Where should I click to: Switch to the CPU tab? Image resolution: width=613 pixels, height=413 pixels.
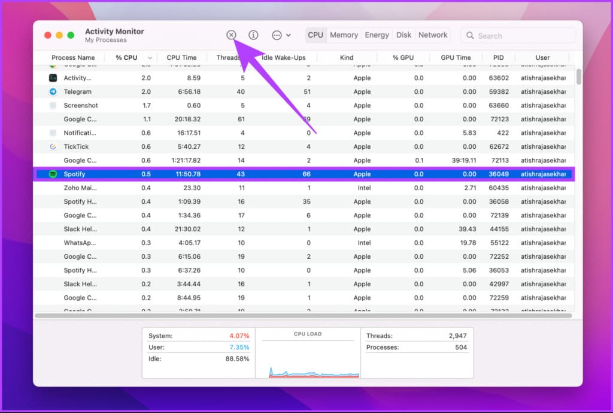[x=315, y=35]
